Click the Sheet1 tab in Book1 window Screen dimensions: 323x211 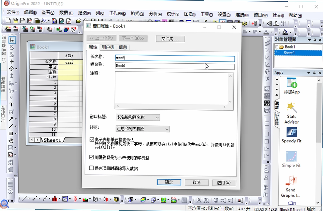52,140
